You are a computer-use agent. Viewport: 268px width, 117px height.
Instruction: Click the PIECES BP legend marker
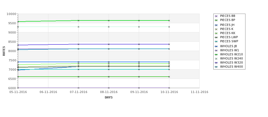click(216, 20)
